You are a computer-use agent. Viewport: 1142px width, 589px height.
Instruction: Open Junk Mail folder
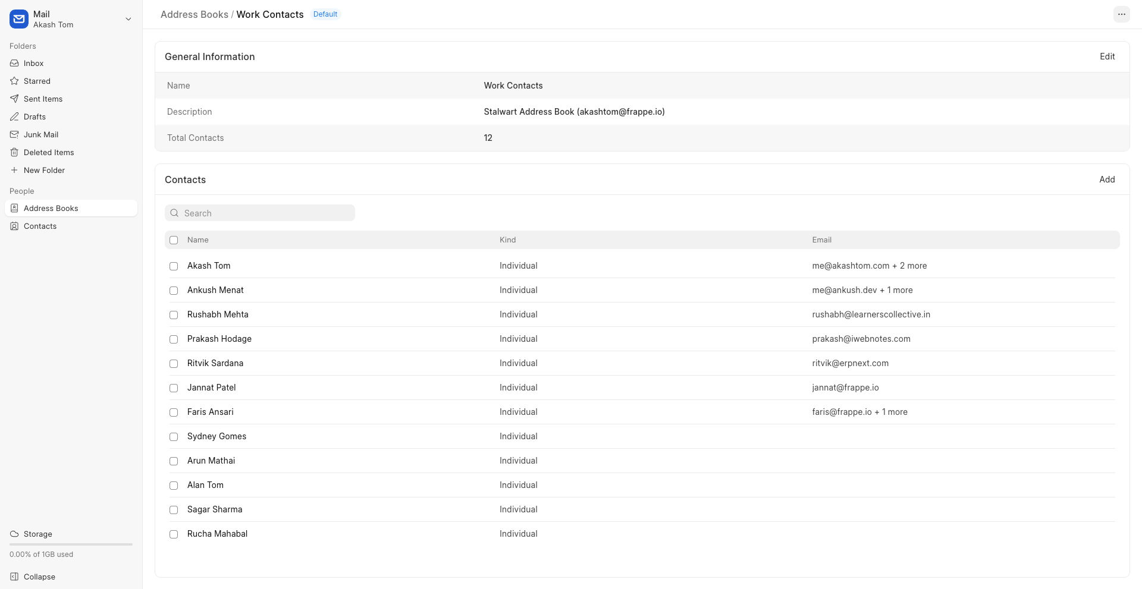point(40,134)
